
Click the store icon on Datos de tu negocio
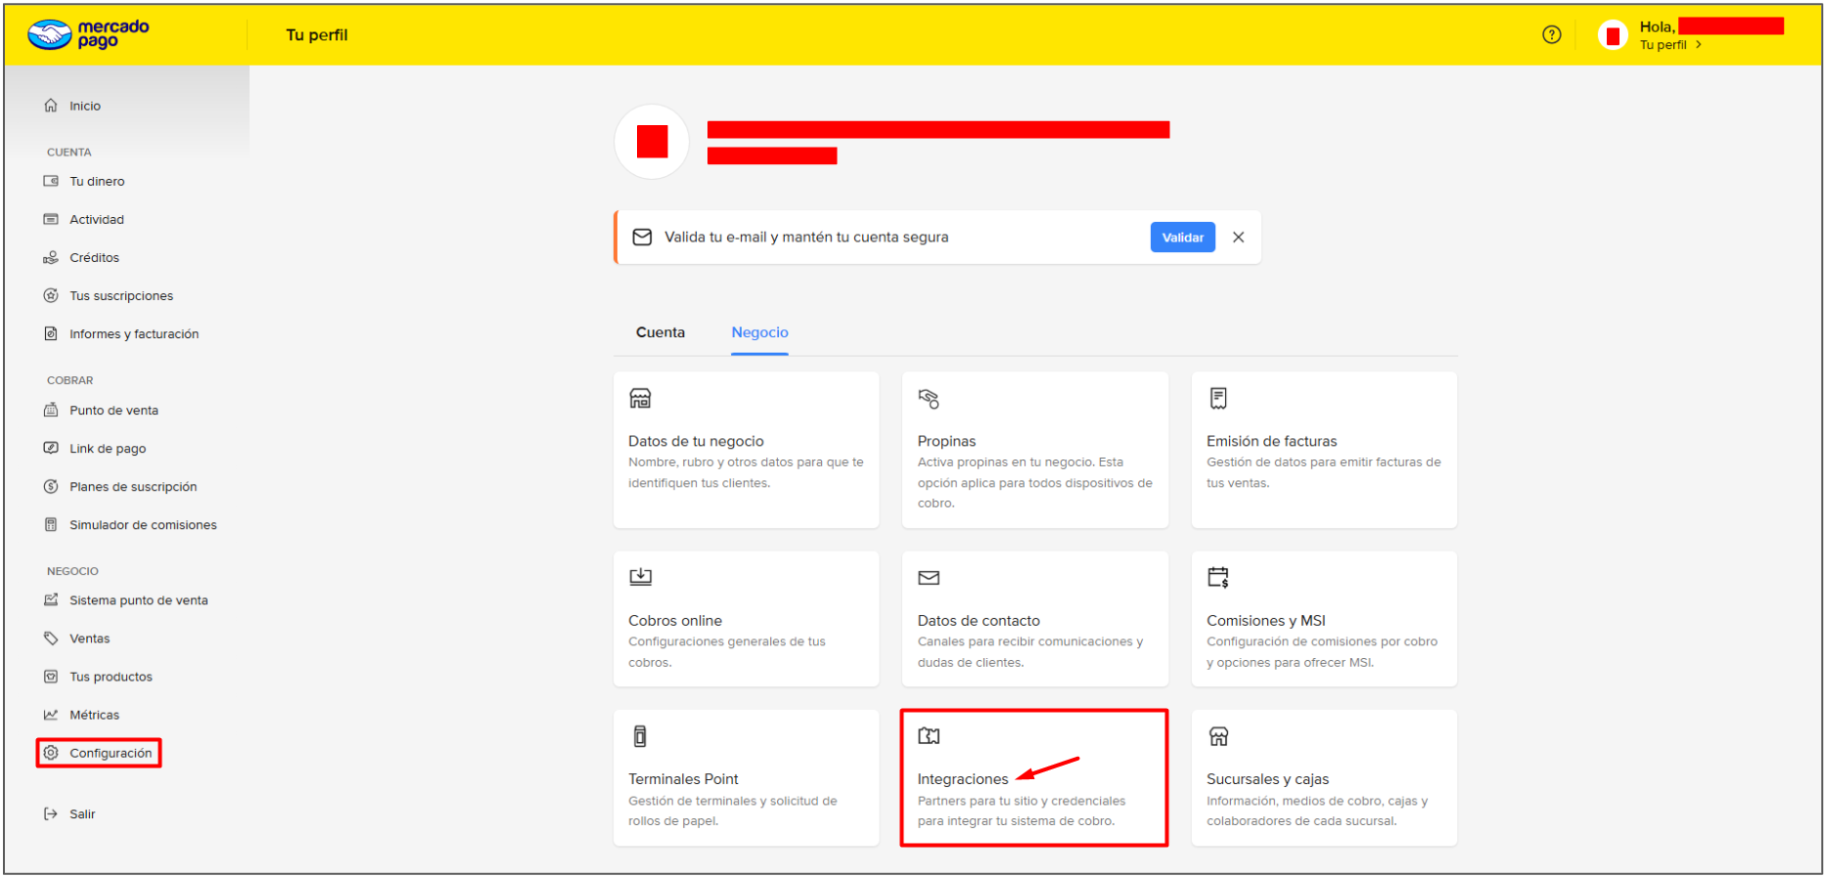[640, 398]
